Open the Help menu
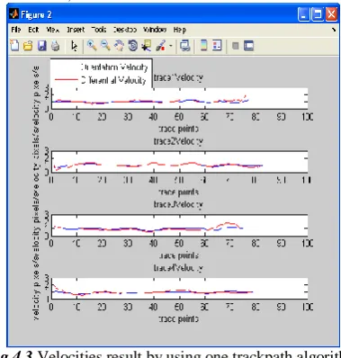 [180, 30]
